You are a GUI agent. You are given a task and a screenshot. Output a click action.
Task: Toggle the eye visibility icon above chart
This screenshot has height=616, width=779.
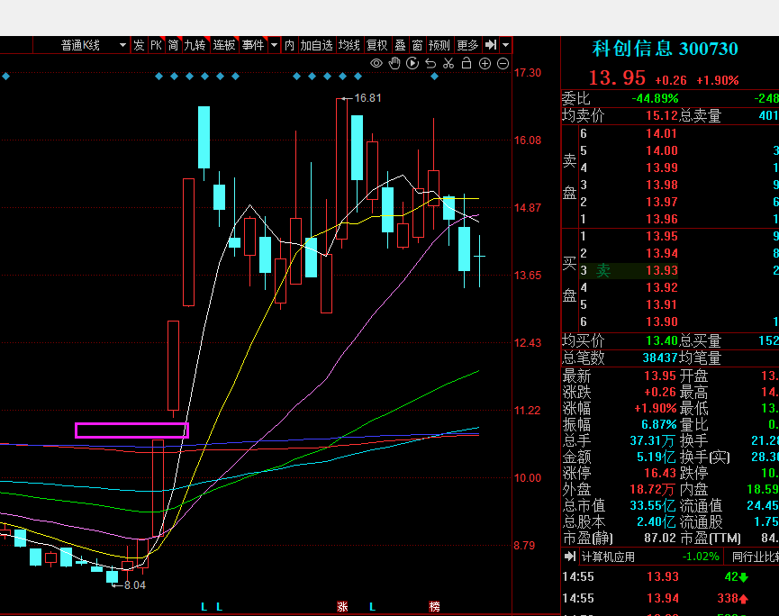[x=376, y=64]
